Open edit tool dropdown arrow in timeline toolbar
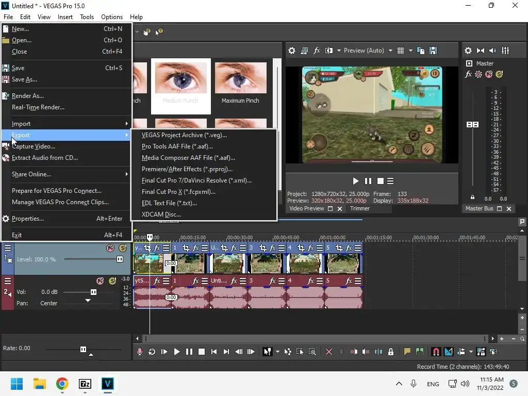Screen dimensions: 528x396 click(277, 352)
